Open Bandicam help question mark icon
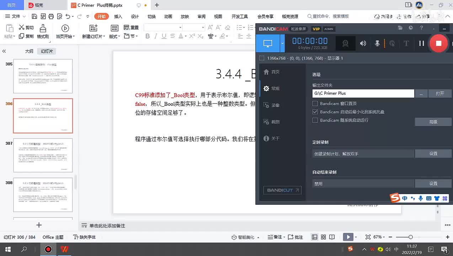Screen dimensions: 453x256 click(x=422, y=28)
